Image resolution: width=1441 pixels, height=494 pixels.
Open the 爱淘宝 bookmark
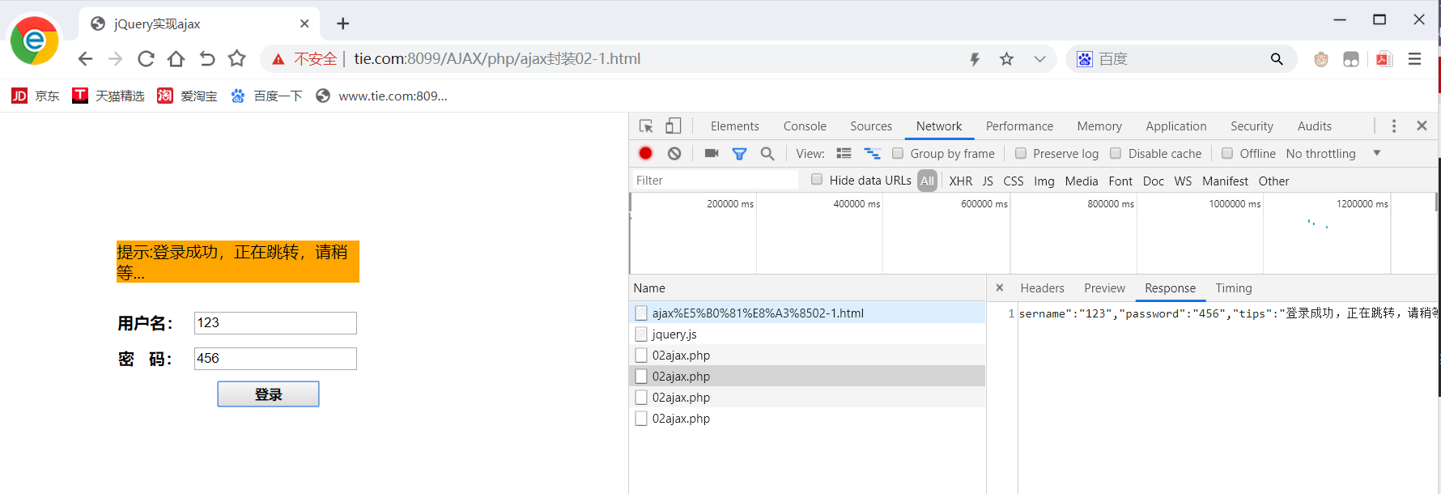(187, 96)
